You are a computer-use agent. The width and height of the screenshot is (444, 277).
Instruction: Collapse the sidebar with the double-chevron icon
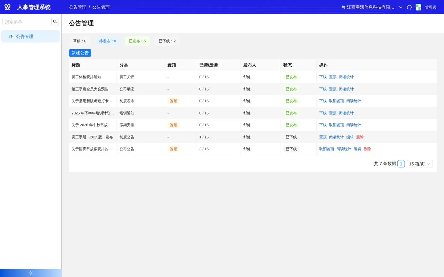31,273
